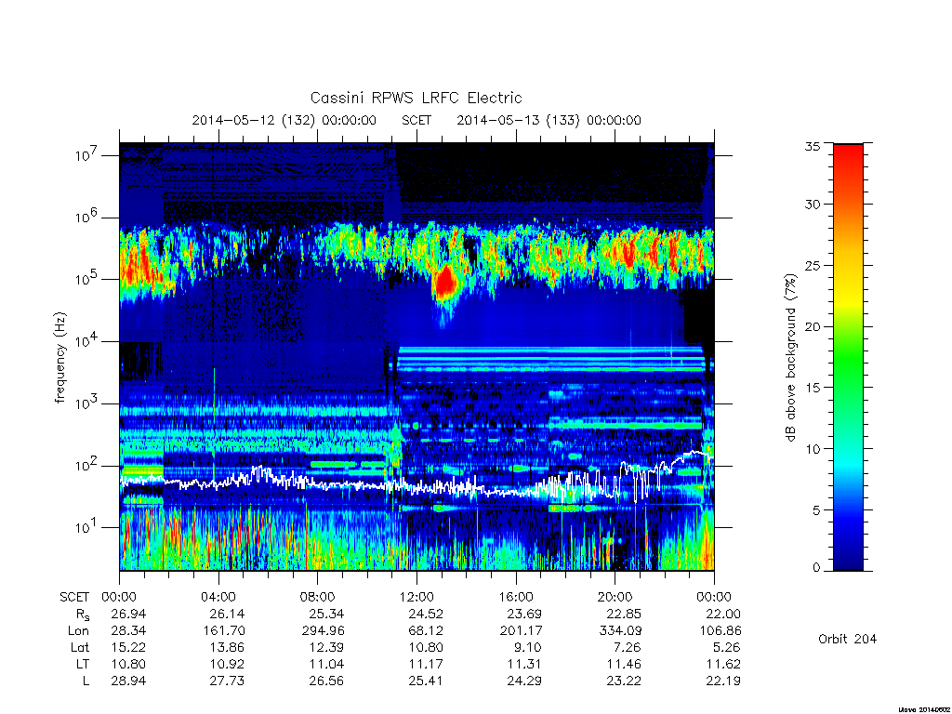Screen dimensions: 952x714
Task: Click the green middle of the color bar
Action: (848, 358)
